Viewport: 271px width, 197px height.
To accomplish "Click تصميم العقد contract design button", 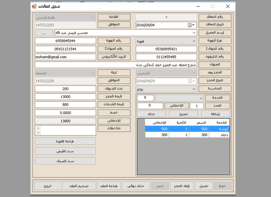I will point(79,186).
